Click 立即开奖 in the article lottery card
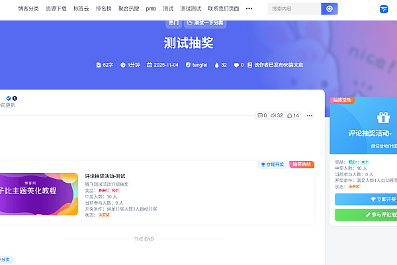This screenshot has height=265, width=397. point(273,164)
